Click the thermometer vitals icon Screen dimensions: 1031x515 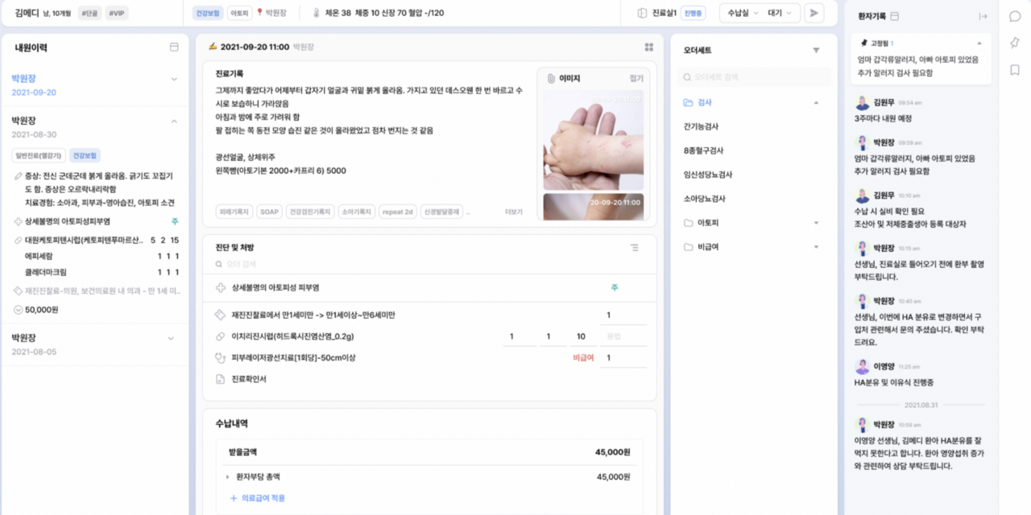[x=317, y=13]
